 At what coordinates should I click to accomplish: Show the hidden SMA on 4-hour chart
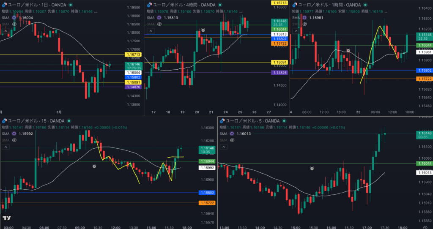click(159, 24)
